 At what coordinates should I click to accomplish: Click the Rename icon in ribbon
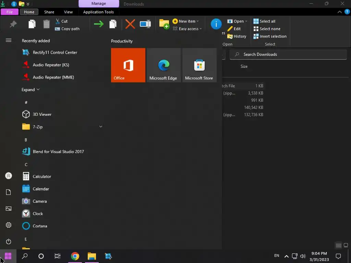point(145,24)
